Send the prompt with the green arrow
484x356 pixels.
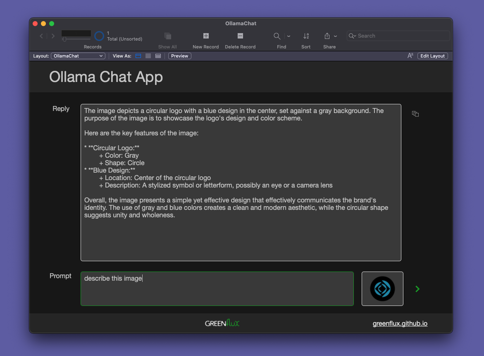tap(417, 289)
